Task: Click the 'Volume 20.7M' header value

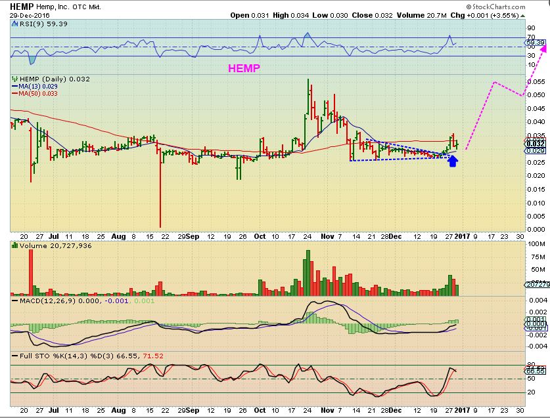Action: (422, 15)
